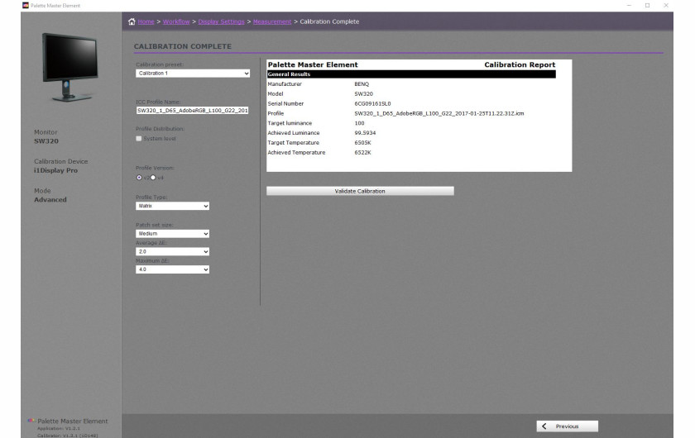Screen dimensions: 695x438
Task: Open the Maximum ΔE 4.0 dropdown
Action: click(172, 269)
